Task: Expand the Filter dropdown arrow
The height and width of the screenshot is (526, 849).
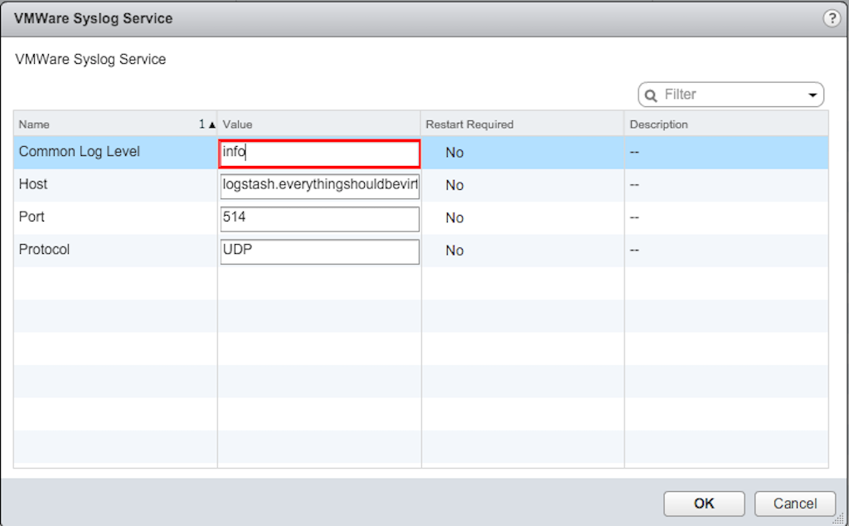Action: tap(813, 95)
